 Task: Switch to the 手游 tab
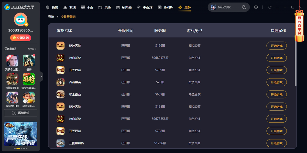[87, 7]
